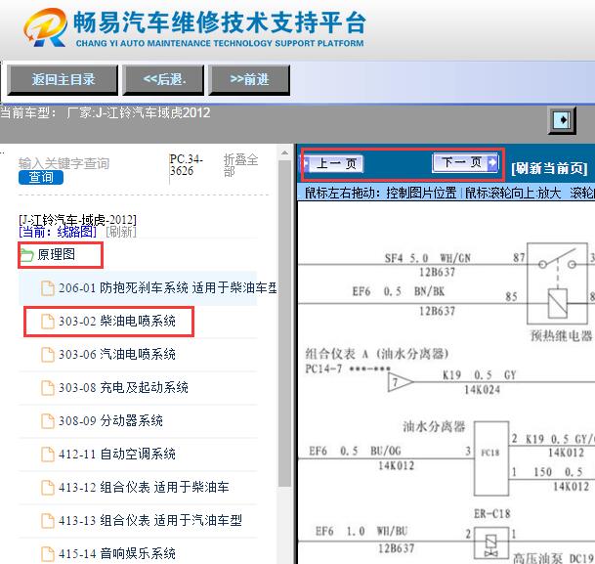The height and width of the screenshot is (564, 595).
Task: Click the panel collapse arrow icon
Action: (562, 120)
